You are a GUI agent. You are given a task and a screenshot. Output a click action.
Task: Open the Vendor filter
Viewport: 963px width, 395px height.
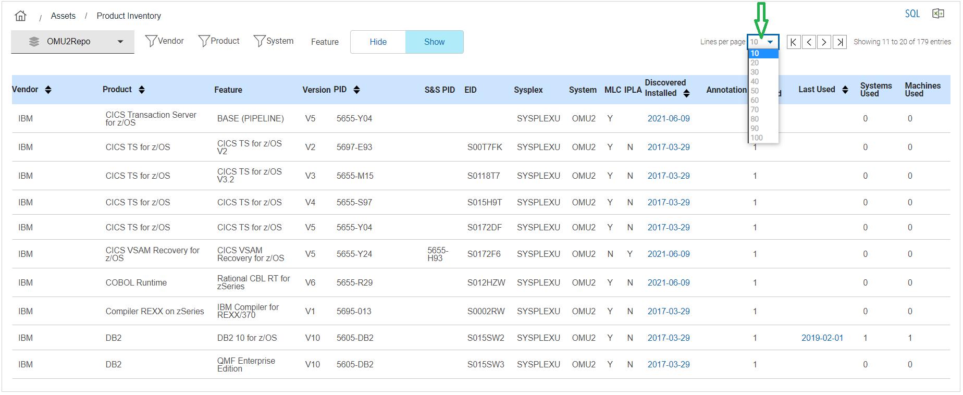pos(164,41)
